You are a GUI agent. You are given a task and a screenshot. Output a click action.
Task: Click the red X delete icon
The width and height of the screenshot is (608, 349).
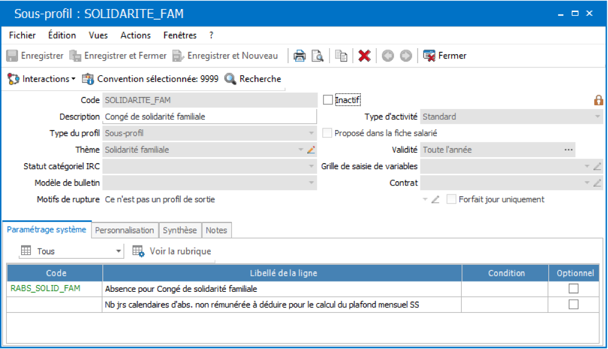point(364,56)
